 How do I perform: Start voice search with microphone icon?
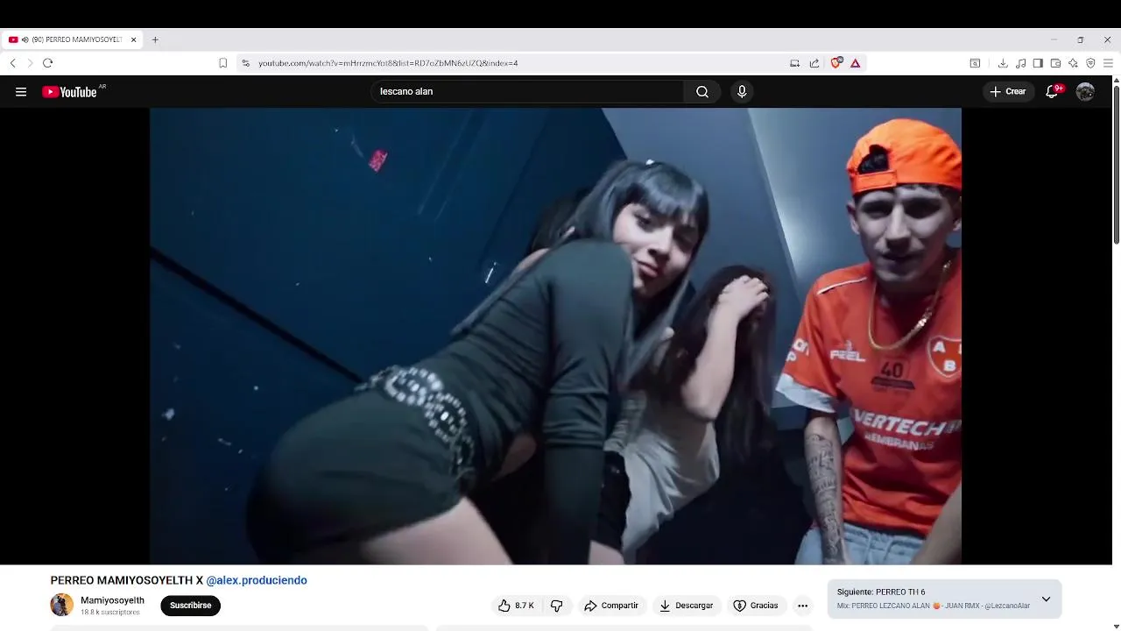pyautogui.click(x=742, y=91)
